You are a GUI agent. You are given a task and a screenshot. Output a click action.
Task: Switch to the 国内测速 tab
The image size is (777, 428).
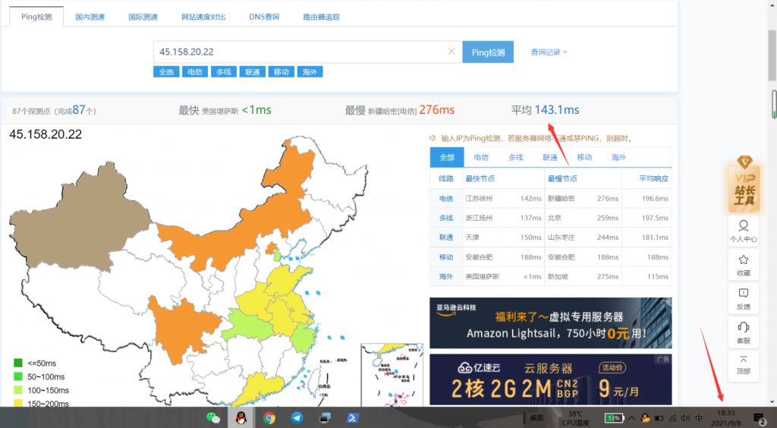[90, 17]
